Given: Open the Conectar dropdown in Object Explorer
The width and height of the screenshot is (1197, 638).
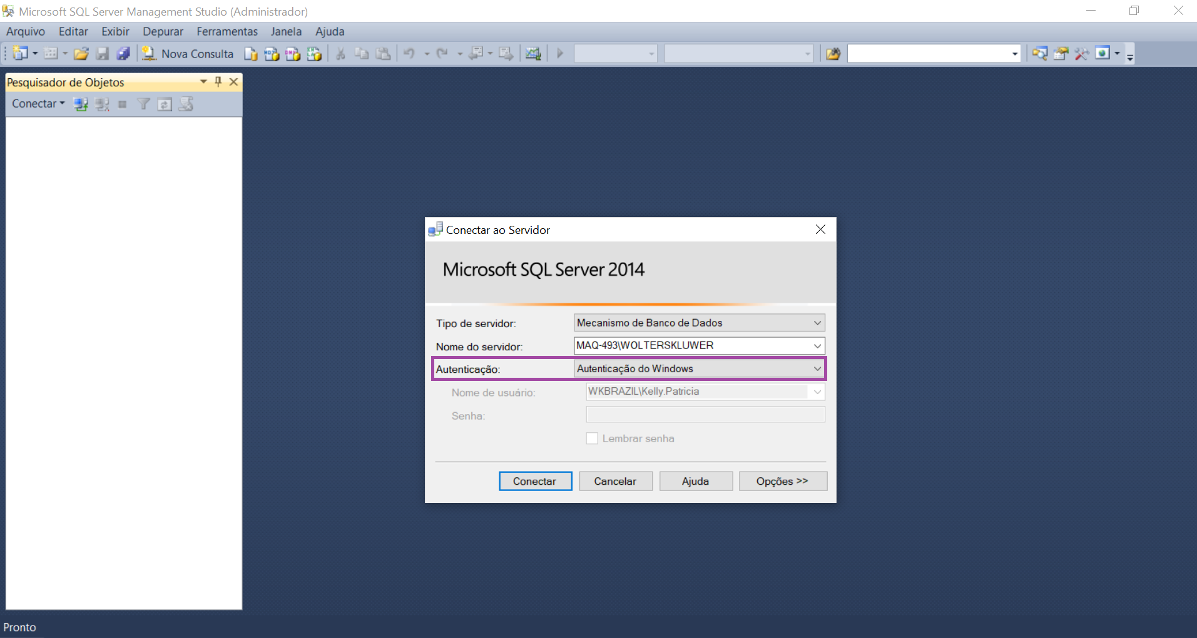Looking at the screenshot, I should tap(38, 104).
